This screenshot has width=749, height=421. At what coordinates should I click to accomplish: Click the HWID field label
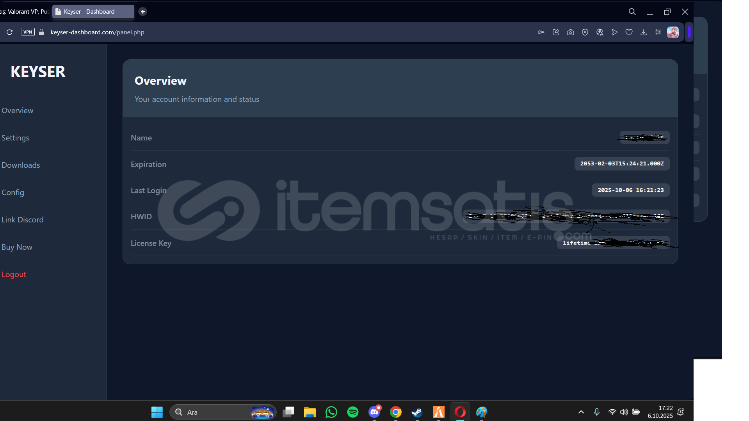coord(141,217)
